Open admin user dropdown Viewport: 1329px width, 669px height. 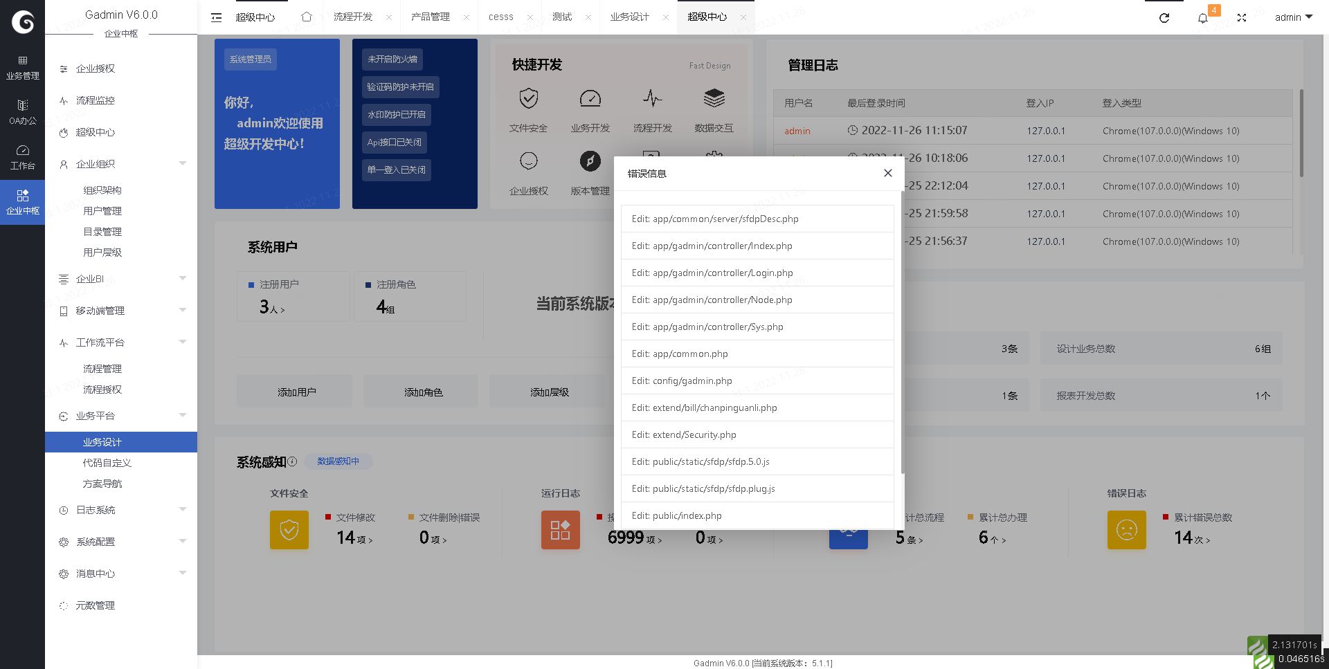tap(1294, 17)
